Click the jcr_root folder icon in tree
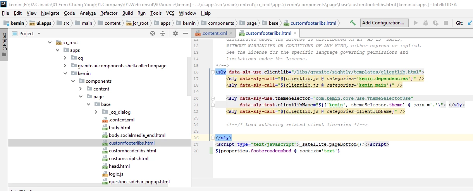473x191 pixels. click(x=59, y=43)
